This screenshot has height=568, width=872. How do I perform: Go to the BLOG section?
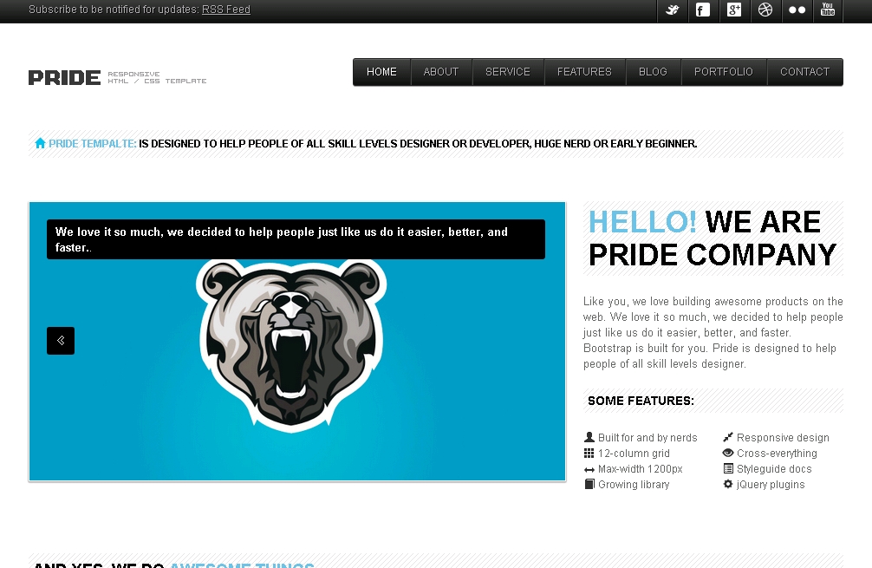pos(653,72)
